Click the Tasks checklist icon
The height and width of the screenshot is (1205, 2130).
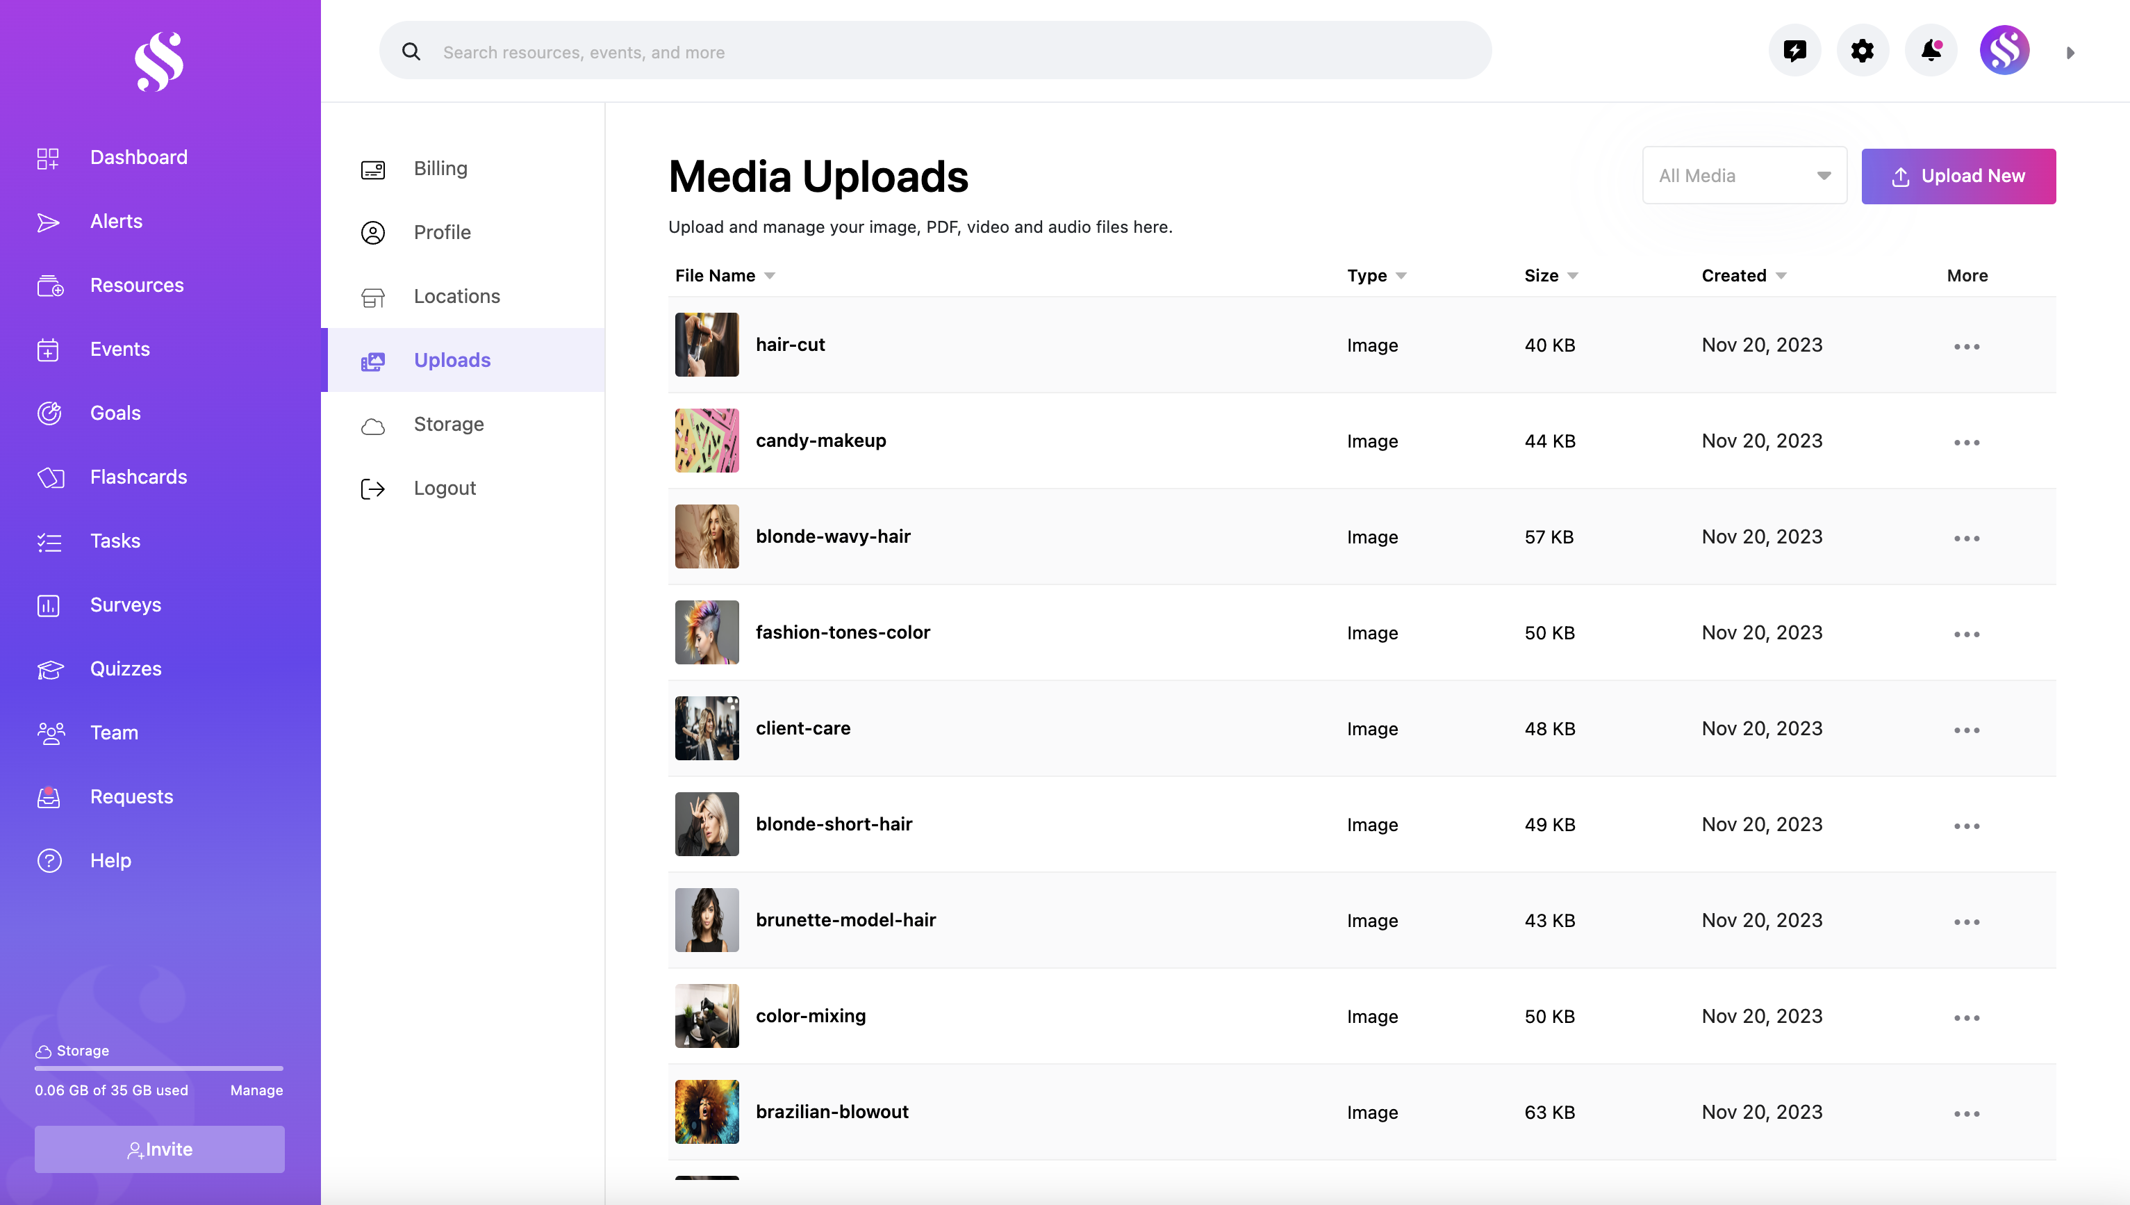pos(49,542)
